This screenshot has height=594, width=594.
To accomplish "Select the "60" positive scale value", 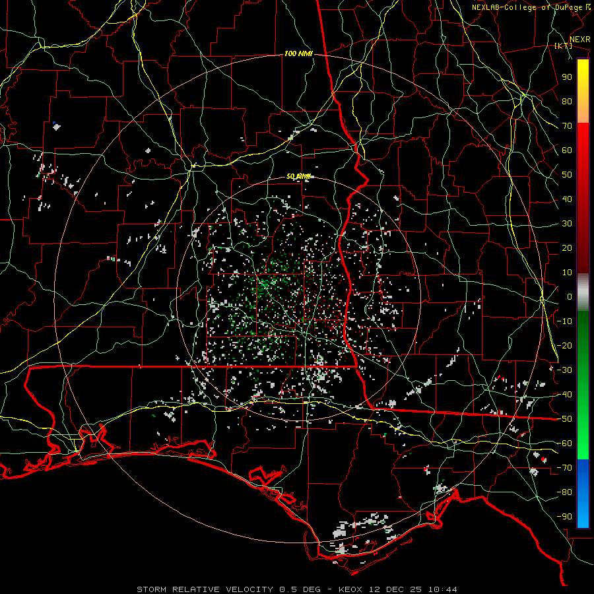I will (x=567, y=150).
